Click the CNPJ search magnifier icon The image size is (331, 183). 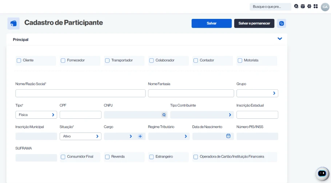tap(164, 115)
